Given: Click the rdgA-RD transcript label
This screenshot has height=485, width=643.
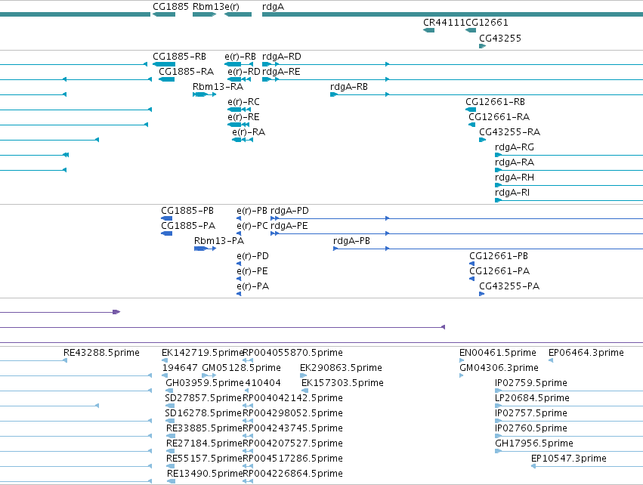Looking at the screenshot, I should point(282,57).
